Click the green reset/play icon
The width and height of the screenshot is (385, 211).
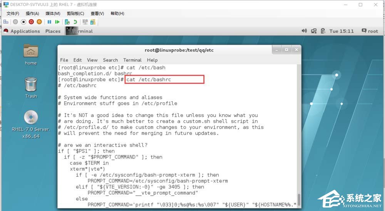(57, 22)
